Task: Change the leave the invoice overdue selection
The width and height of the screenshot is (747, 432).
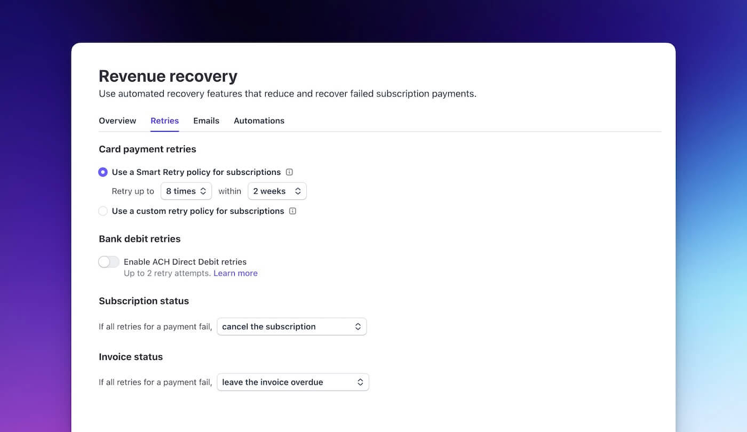Action: click(x=292, y=382)
